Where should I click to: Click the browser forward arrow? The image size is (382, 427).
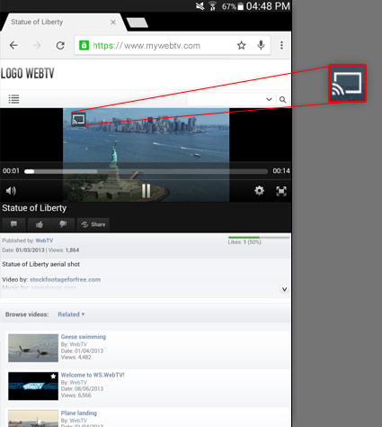(x=37, y=45)
